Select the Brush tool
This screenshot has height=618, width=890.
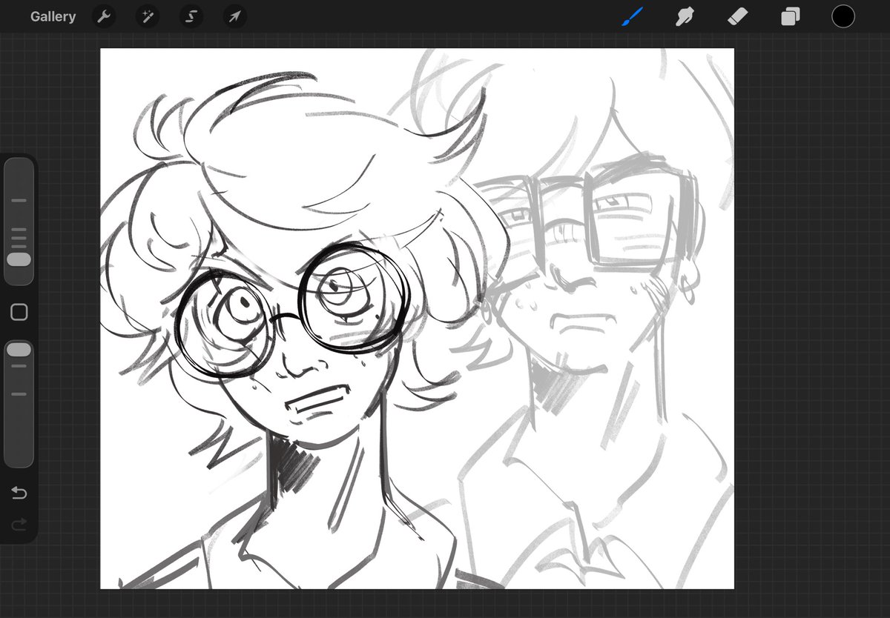pos(632,16)
